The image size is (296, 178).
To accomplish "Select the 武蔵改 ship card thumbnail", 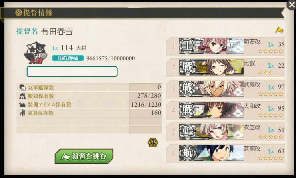I will [x=211, y=89].
